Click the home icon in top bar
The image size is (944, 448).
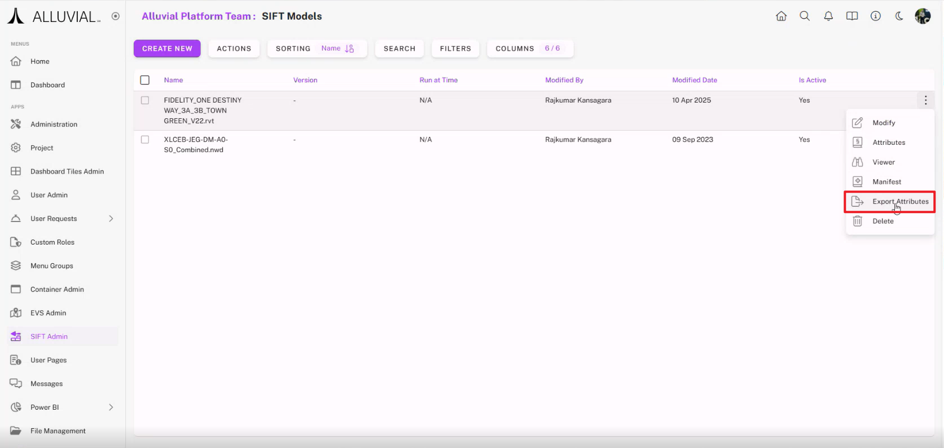[781, 16]
